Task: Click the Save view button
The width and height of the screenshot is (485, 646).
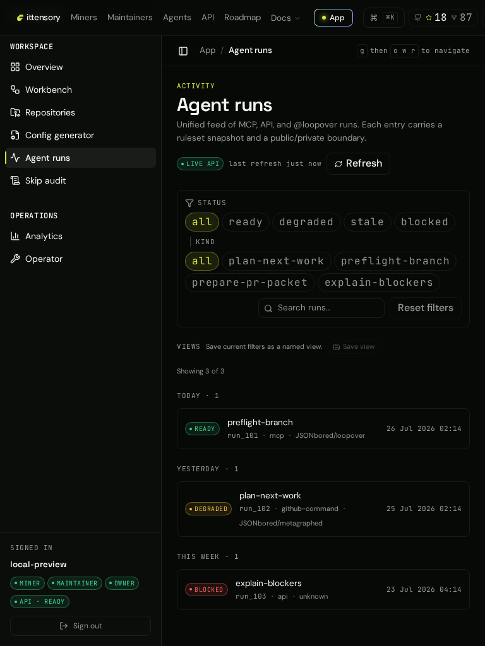Action: tap(354, 347)
